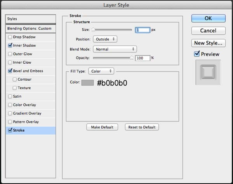Open Bevel and Emboss settings label
This screenshot has width=233, height=184.
[28, 71]
